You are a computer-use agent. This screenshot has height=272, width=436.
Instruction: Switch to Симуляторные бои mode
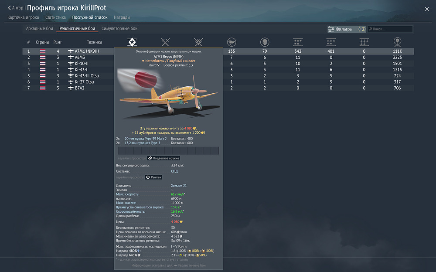119,28
